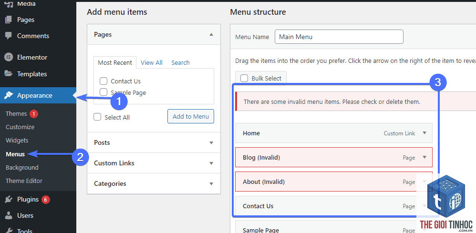Tick the Sample Page checkbox

point(103,92)
